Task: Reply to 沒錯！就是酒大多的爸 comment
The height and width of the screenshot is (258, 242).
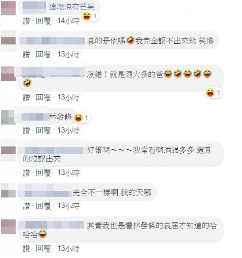Action: tap(43, 97)
